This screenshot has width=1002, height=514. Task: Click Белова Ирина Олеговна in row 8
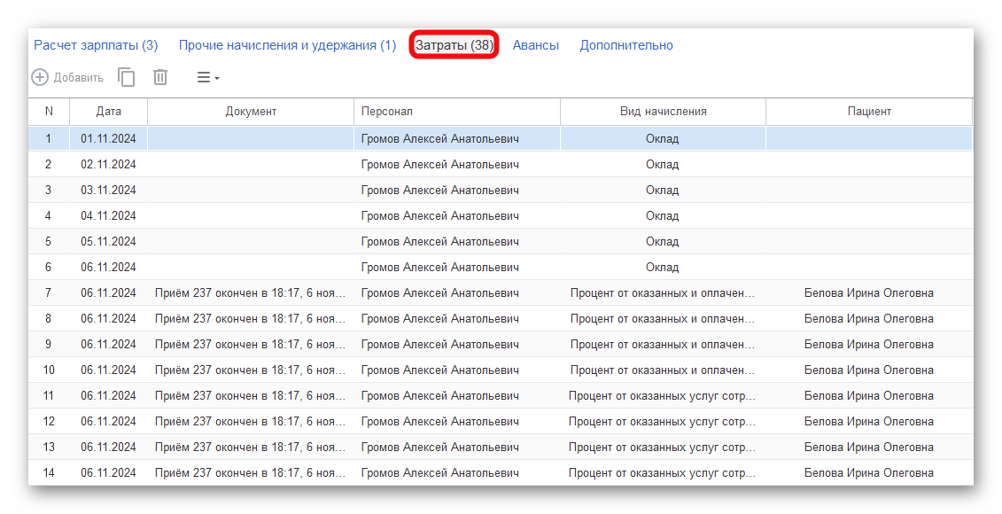868,318
